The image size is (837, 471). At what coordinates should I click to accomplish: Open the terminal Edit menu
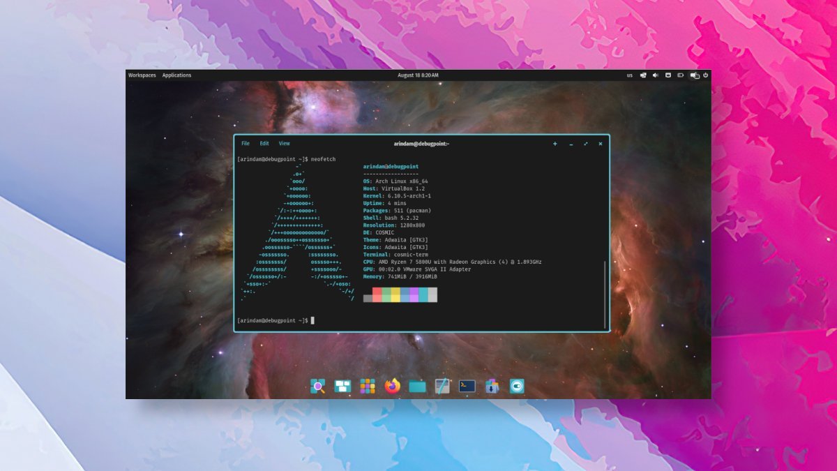[264, 144]
